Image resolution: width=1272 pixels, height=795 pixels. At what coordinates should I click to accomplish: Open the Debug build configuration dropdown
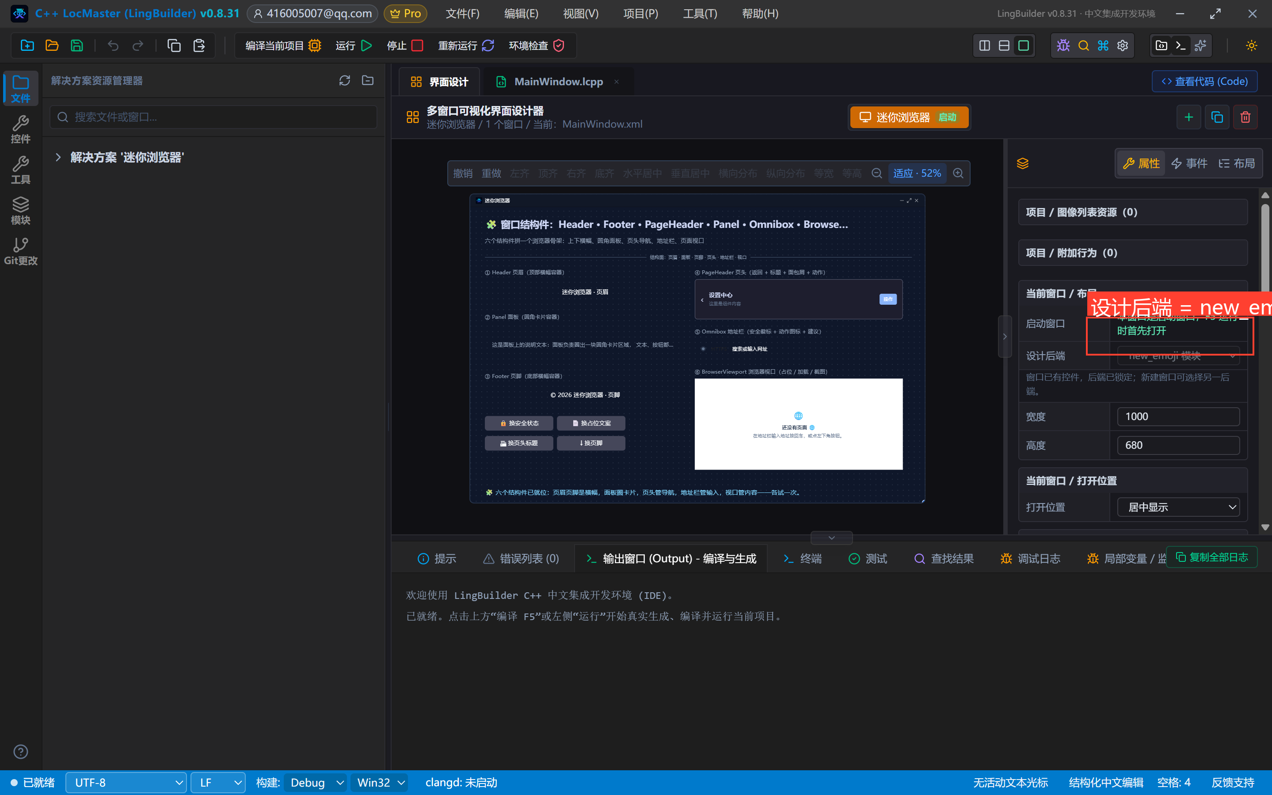pyautogui.click(x=316, y=782)
